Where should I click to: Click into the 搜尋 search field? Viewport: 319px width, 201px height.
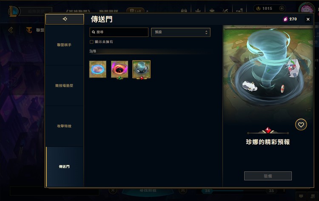(x=119, y=32)
